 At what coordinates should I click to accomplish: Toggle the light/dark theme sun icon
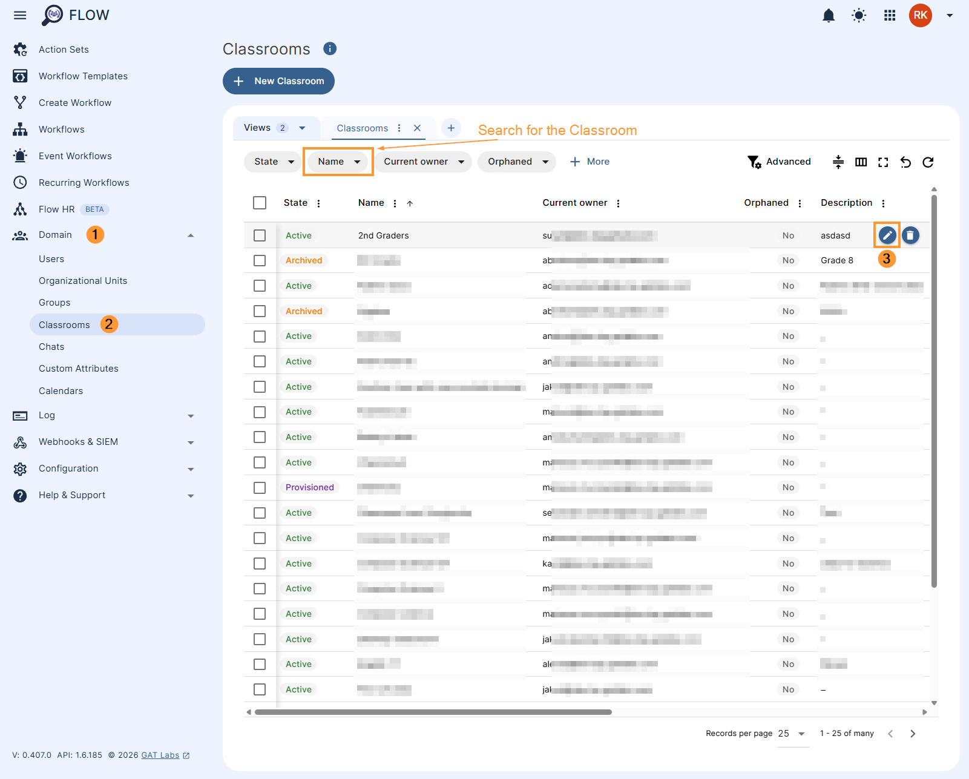(859, 16)
